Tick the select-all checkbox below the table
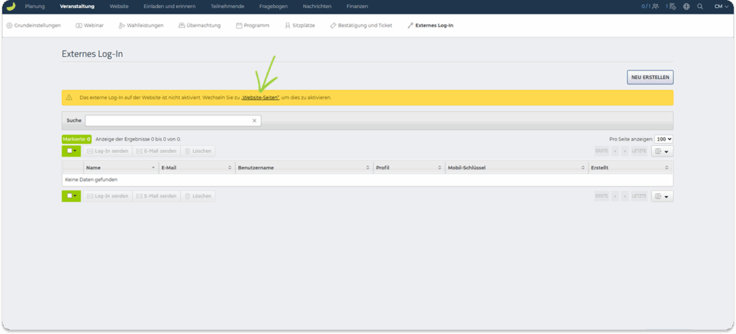This screenshot has width=736, height=334. click(x=69, y=196)
